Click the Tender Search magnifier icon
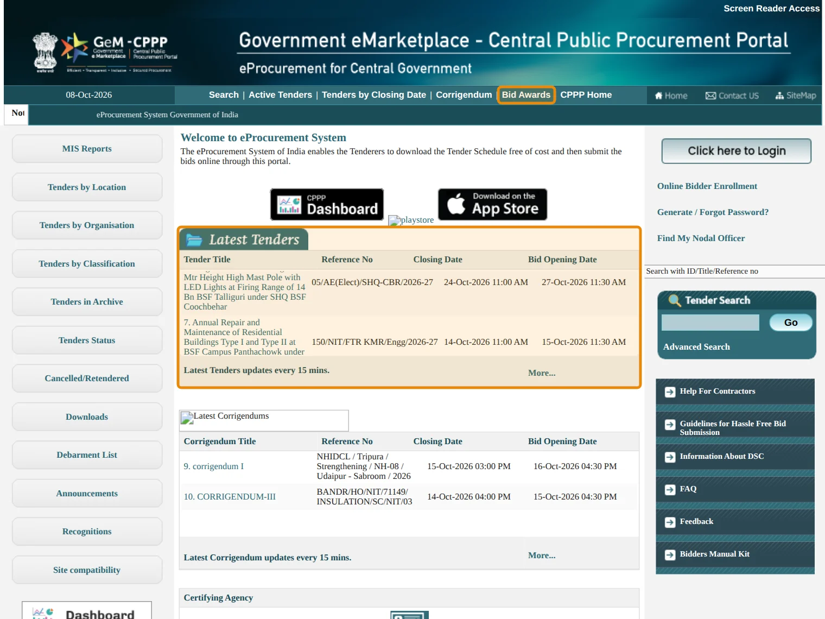This screenshot has height=619, width=825. (674, 300)
